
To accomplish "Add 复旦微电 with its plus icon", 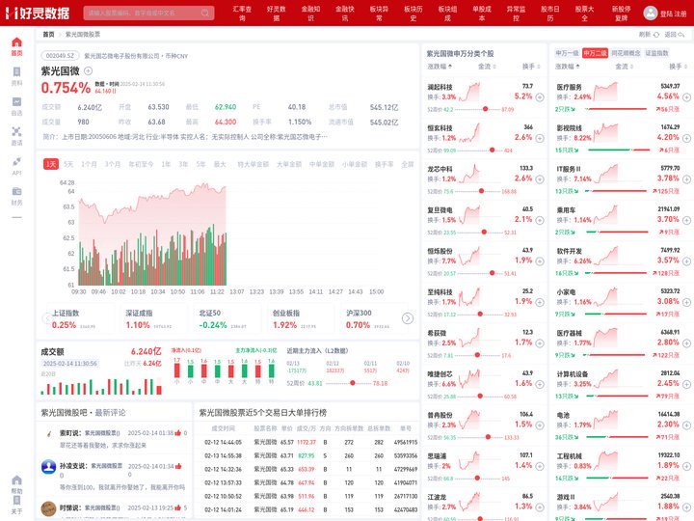I will pyautogui.click(x=540, y=220).
